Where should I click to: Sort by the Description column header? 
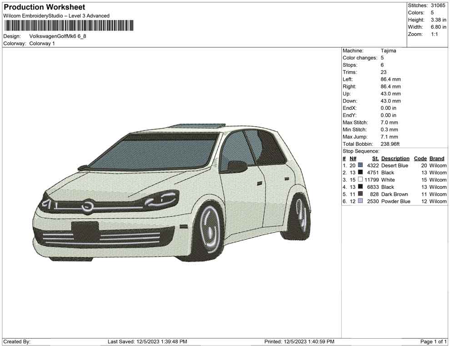395,158
